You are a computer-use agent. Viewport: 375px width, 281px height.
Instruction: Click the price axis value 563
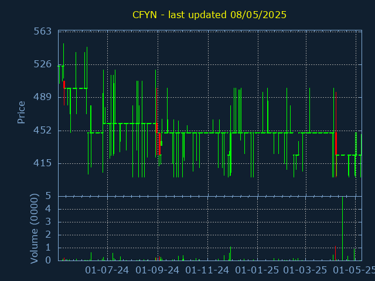coord(43,31)
